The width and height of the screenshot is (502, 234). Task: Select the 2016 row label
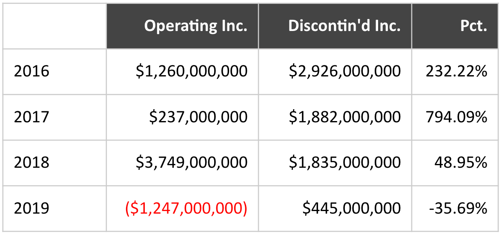[x=32, y=71]
